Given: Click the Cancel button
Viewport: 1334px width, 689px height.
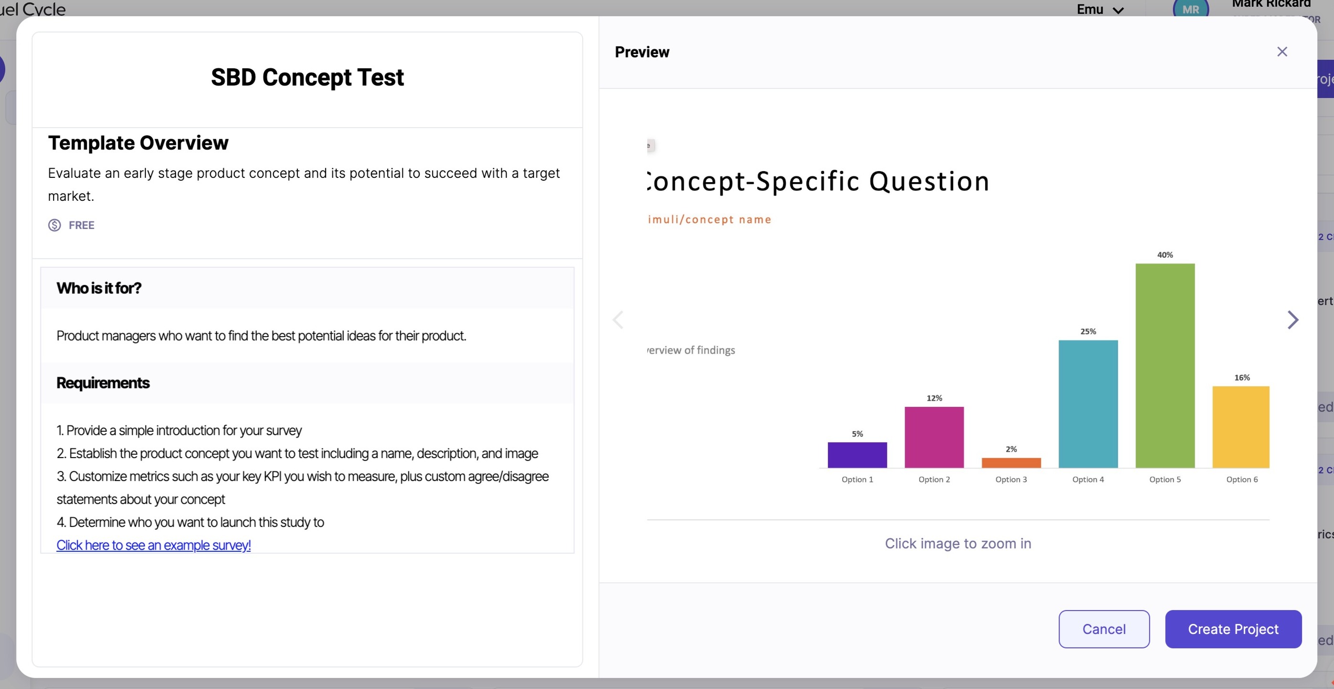Looking at the screenshot, I should pos(1104,629).
